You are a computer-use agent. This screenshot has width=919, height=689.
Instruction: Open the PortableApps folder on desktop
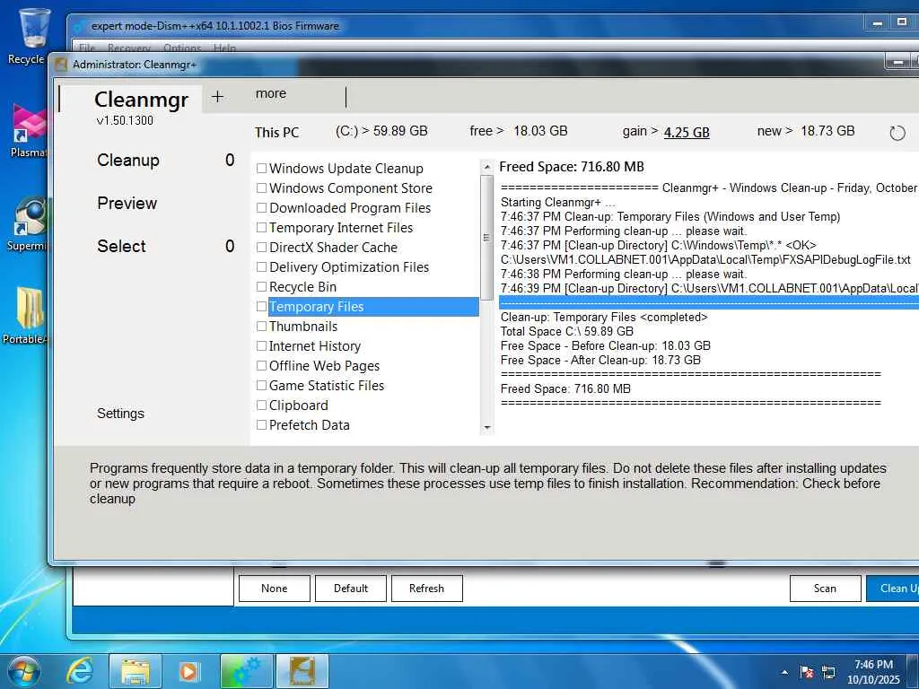[27, 316]
